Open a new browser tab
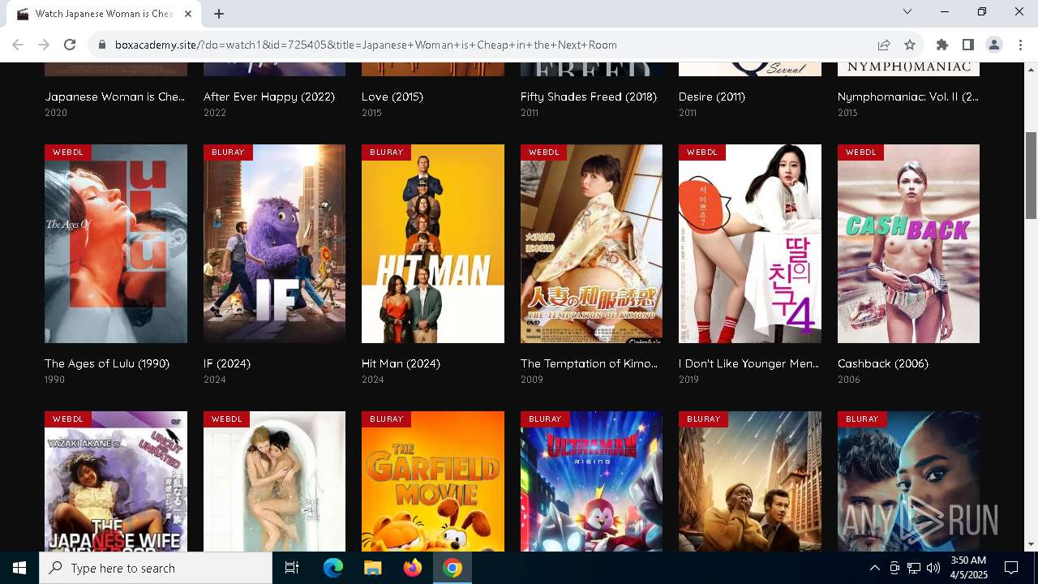The image size is (1038, 584). (x=219, y=13)
